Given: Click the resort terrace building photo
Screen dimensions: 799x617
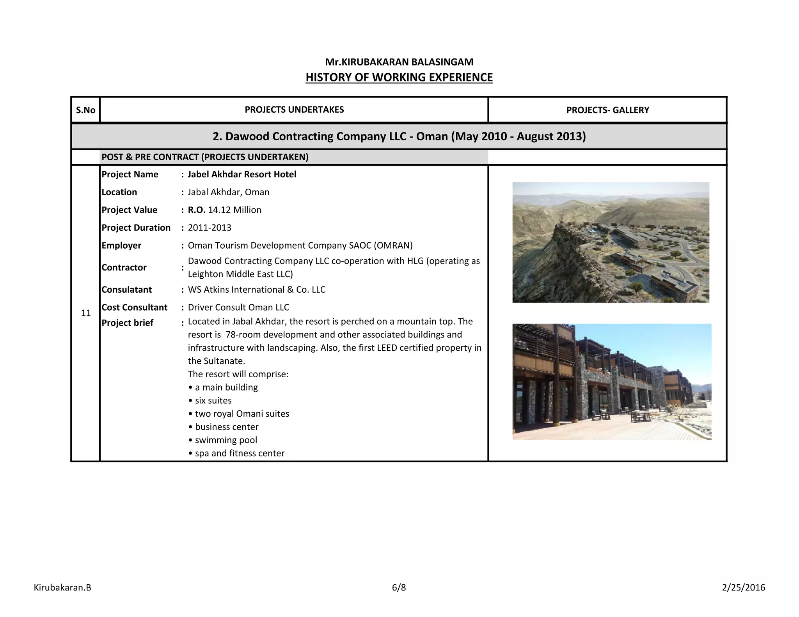Looking at the screenshot, I should 611,382.
